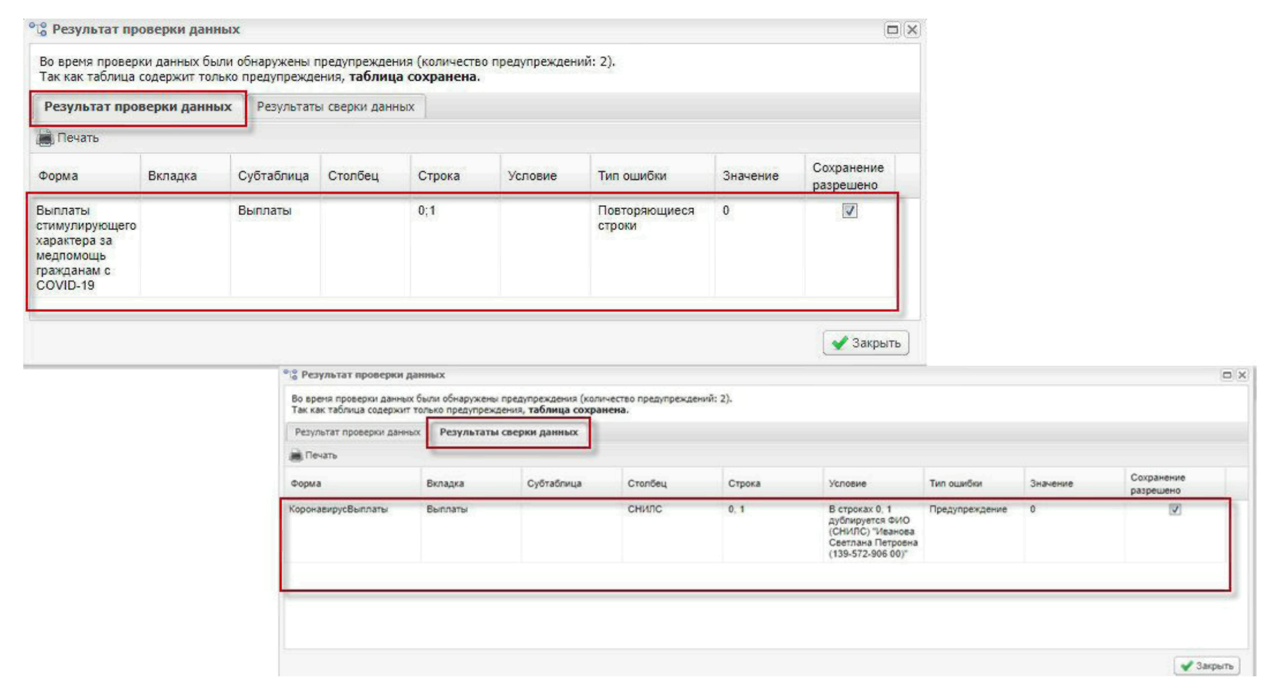Toggle the save-allowed checkbox in the Предупреждение row

tap(1174, 510)
